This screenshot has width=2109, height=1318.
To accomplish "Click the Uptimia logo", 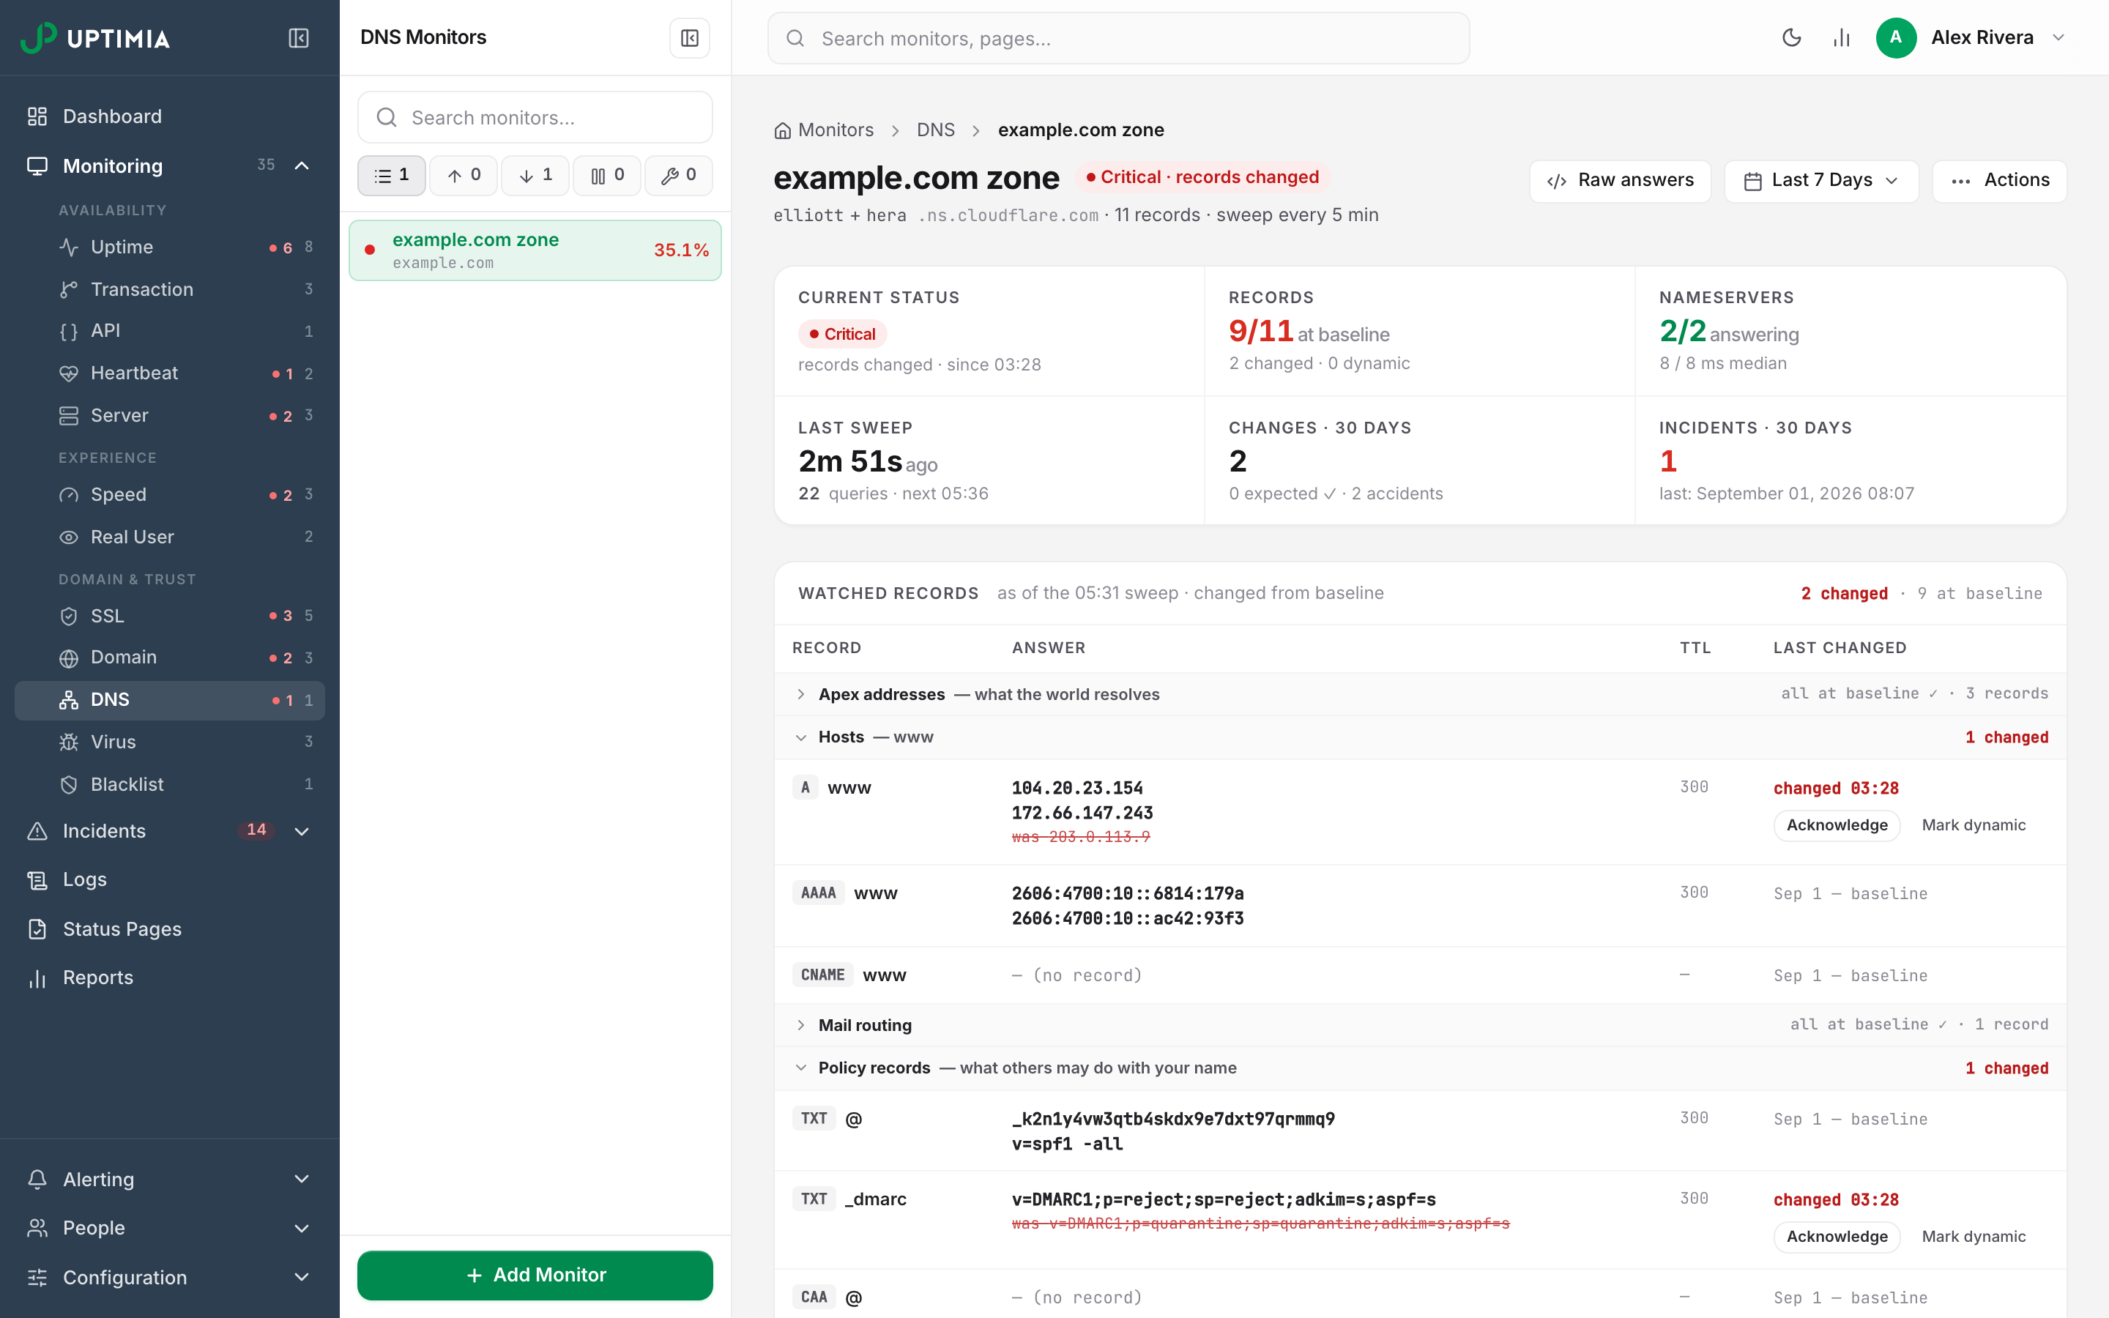I will [x=95, y=38].
